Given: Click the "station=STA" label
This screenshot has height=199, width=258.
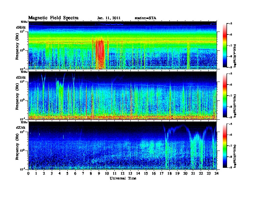Looking at the screenshot, I should pyautogui.click(x=145, y=18).
